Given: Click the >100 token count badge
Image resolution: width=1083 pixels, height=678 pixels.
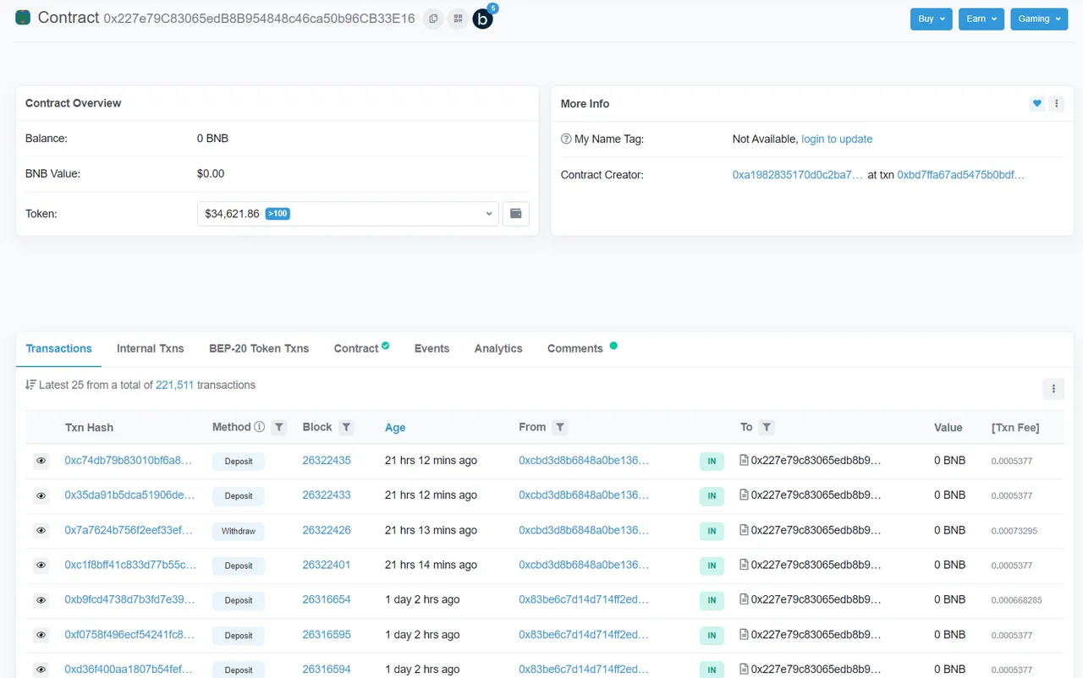Looking at the screenshot, I should click(x=278, y=214).
